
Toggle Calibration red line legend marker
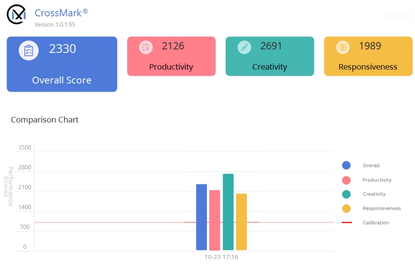click(x=347, y=222)
